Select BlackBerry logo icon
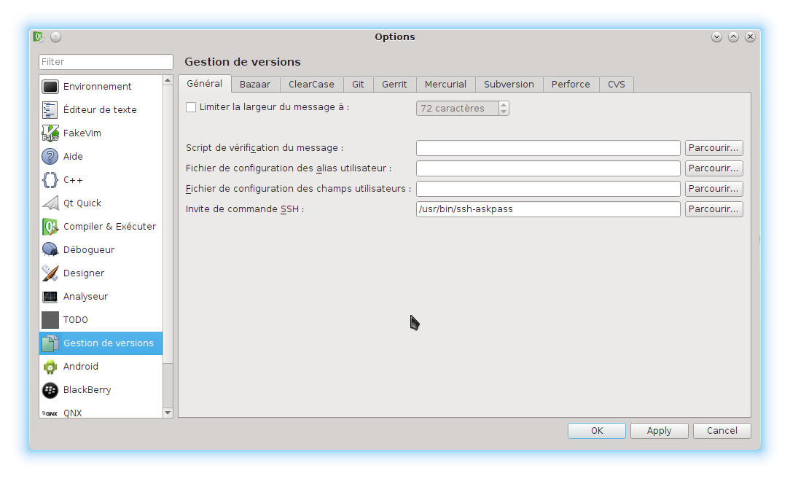Viewport: 790px width, 479px height. point(50,390)
